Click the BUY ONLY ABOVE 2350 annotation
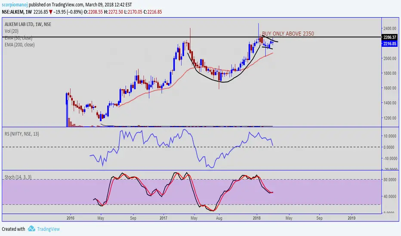The height and width of the screenshot is (236, 401). click(288, 33)
